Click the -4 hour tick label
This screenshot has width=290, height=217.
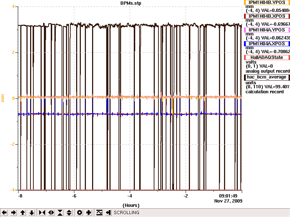[x=130, y=196]
